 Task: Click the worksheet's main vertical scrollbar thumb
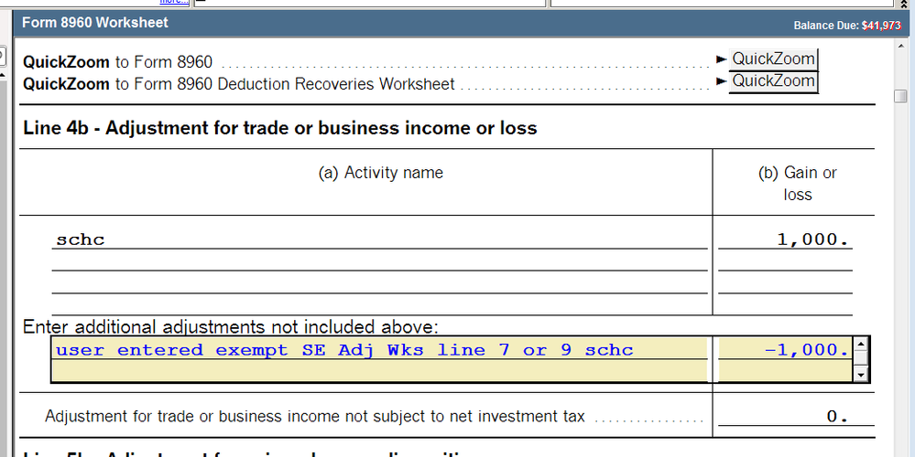click(x=901, y=97)
